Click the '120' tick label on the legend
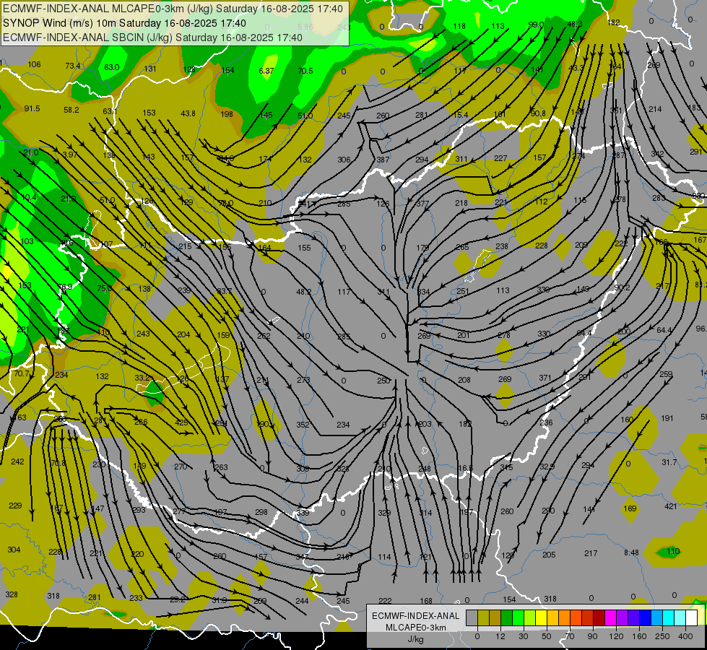707x650 pixels. coord(616,636)
